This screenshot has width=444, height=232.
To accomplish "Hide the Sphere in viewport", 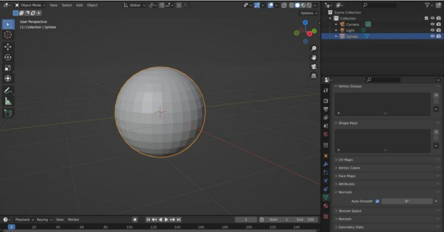I will coord(432,37).
